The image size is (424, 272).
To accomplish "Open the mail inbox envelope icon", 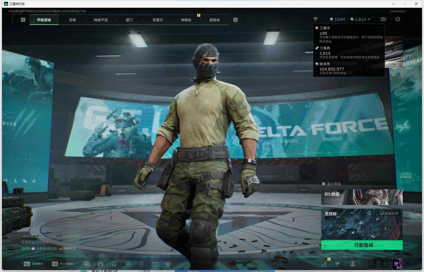I will 383,19.
